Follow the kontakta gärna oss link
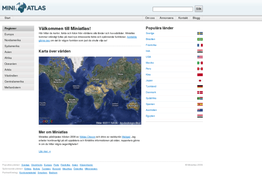This screenshot has width=262, height=196. pyautogui.click(x=132, y=37)
